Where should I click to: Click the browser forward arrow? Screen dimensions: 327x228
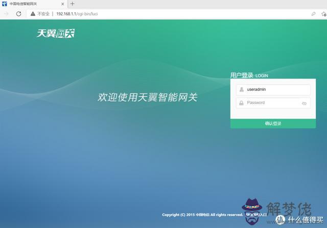[x=7, y=14]
